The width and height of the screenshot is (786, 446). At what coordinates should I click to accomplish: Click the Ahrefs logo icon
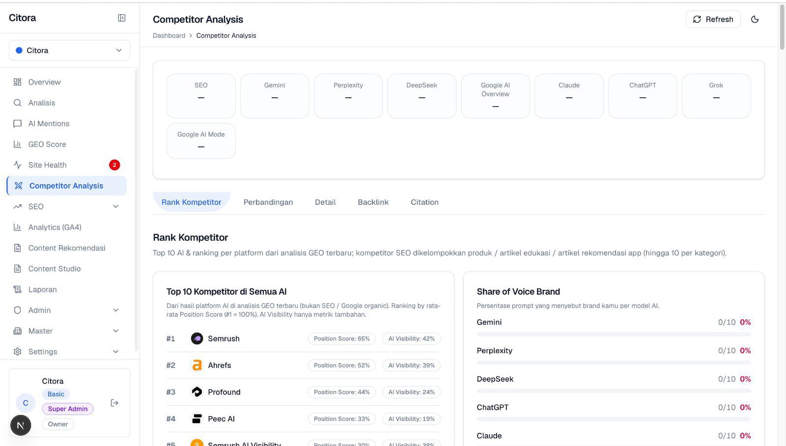[x=197, y=365]
